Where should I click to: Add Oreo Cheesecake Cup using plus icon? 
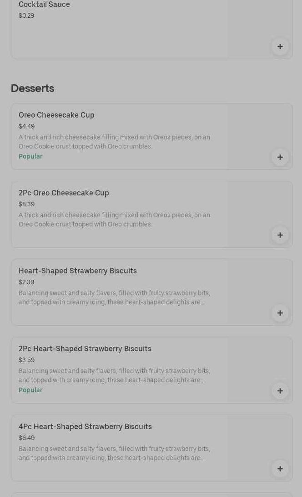click(280, 157)
